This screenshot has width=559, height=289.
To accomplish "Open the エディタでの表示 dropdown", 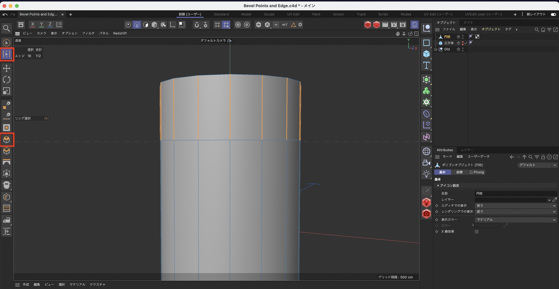I will pos(515,206).
